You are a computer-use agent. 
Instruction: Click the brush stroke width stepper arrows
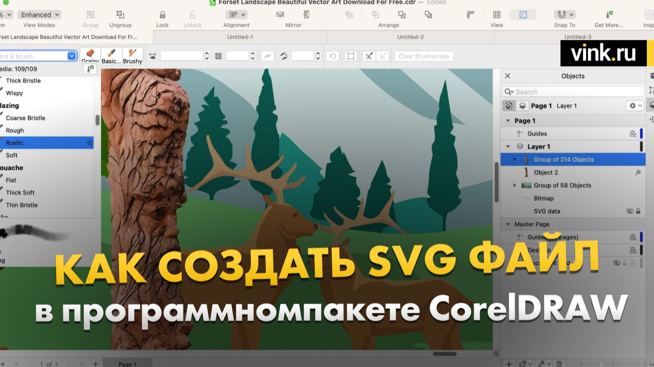click(x=207, y=56)
